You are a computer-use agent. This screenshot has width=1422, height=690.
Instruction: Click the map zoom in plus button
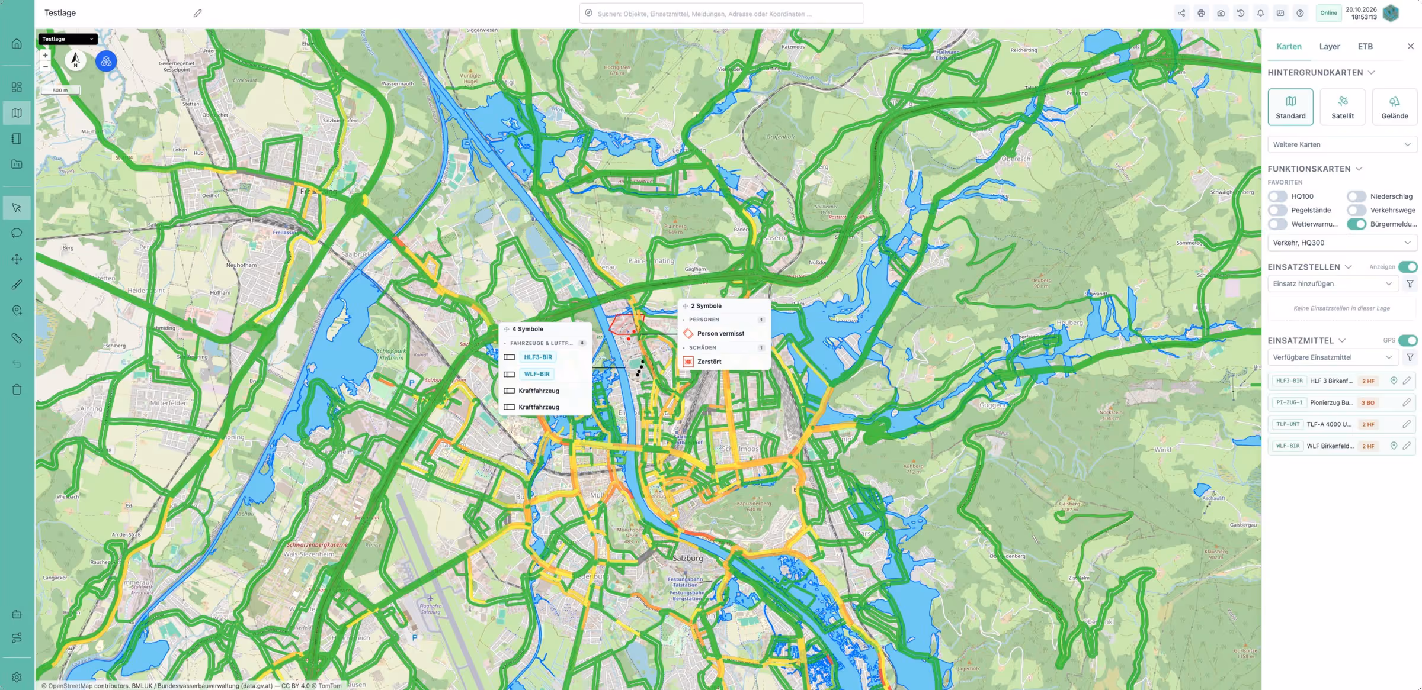(45, 56)
